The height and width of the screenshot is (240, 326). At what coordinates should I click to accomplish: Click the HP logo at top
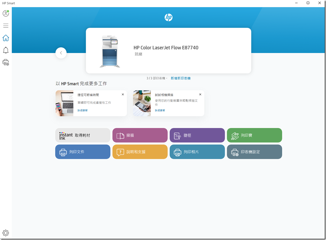169,18
